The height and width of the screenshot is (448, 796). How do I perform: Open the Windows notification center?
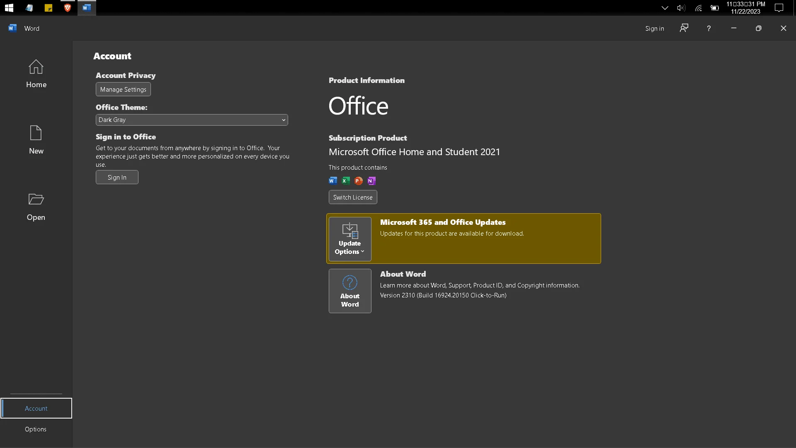779,8
